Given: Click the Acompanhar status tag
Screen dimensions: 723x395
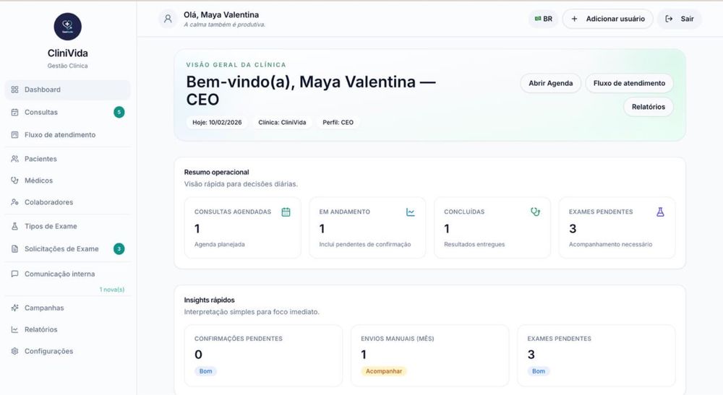Looking at the screenshot, I should pos(384,371).
